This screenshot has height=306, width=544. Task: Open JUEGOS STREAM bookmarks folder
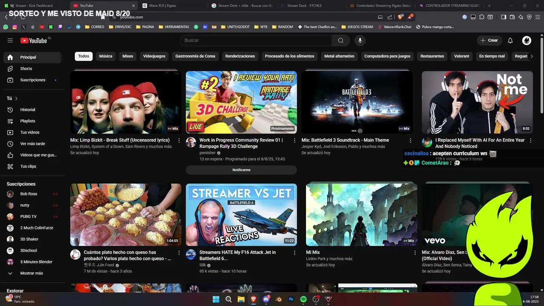[357, 27]
